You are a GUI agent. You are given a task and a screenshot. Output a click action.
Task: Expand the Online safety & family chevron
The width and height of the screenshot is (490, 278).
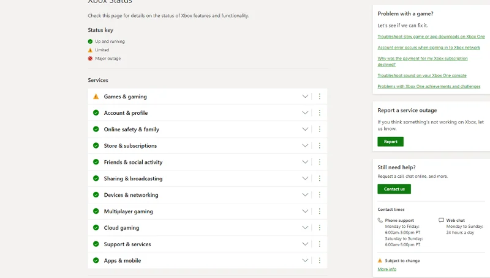[305, 129]
